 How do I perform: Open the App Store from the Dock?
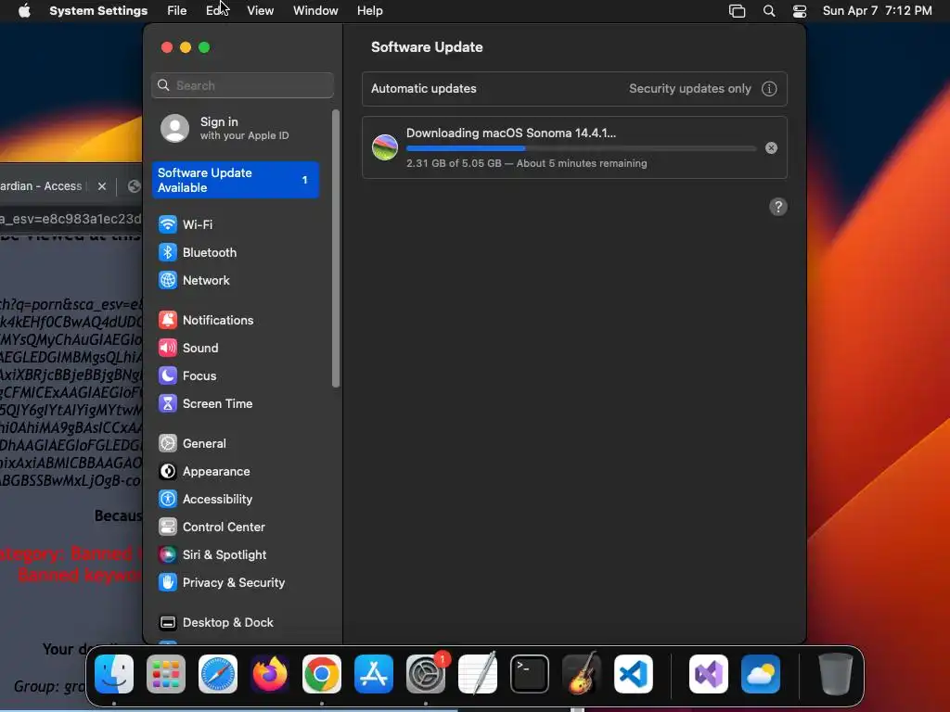click(x=374, y=674)
